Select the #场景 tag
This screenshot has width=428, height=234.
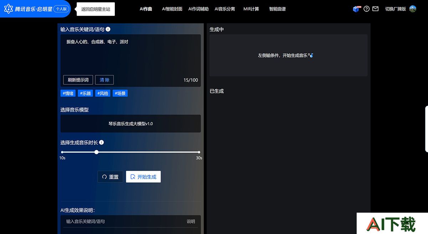tap(120, 93)
